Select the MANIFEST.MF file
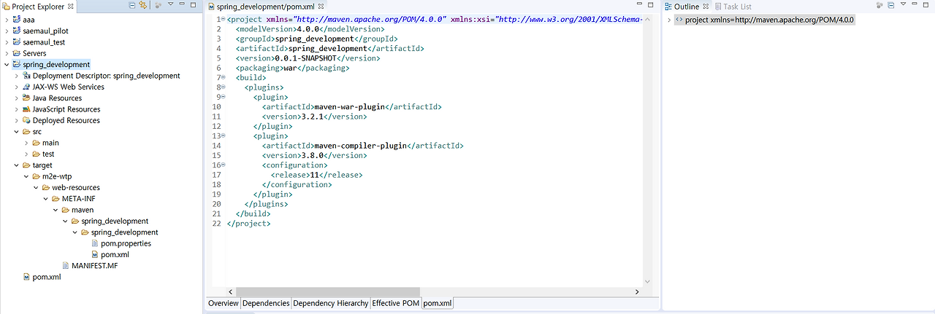This screenshot has width=935, height=314. pyautogui.click(x=89, y=266)
